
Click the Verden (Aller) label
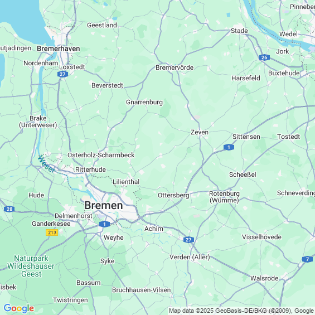(190, 257)
